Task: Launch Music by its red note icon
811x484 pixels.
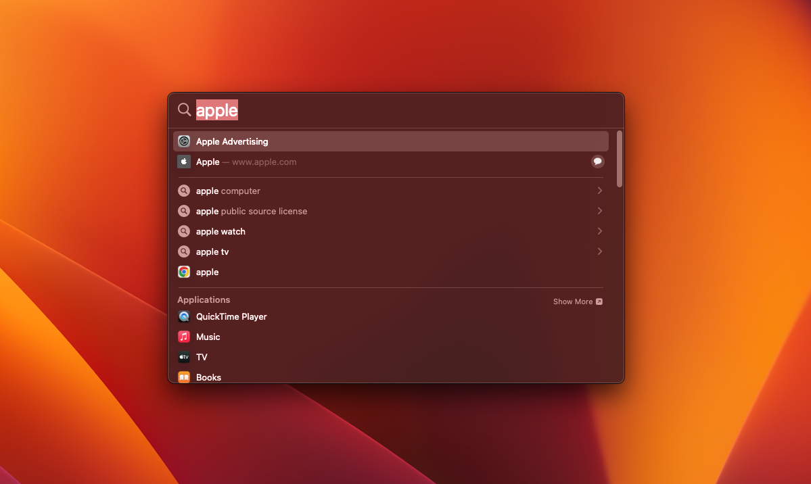Action: 183,337
